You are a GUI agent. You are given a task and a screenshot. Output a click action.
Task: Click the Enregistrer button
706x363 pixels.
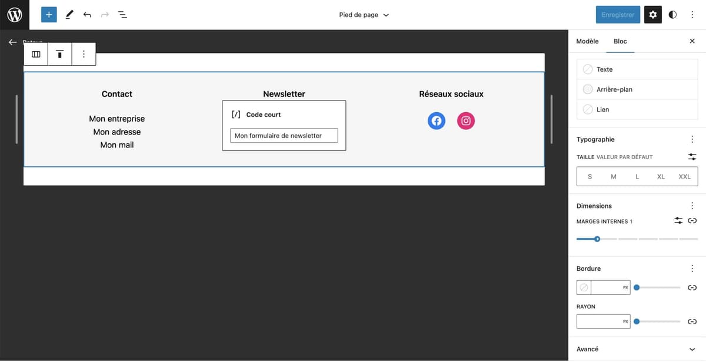(617, 14)
